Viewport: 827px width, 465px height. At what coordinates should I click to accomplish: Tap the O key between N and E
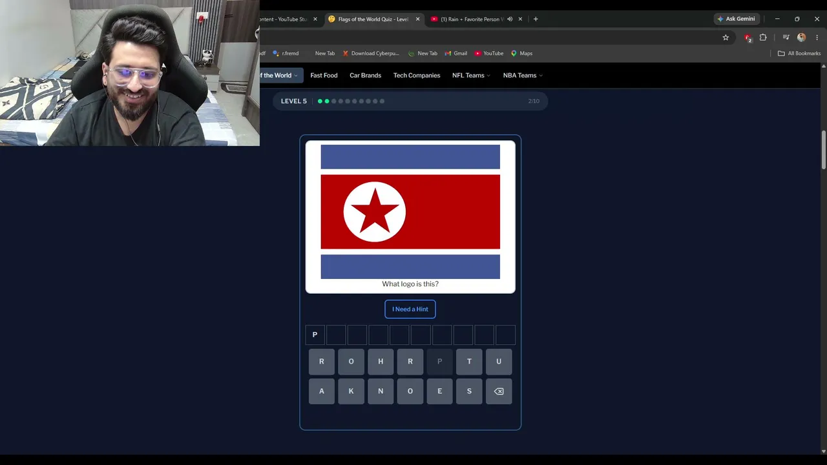click(410, 391)
